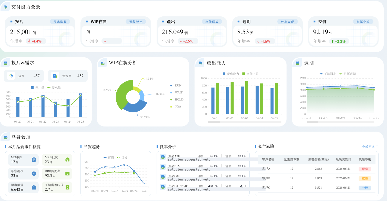This screenshot has height=201, width=387.
Task: Click the folder icon on DRB關閉率 card
Action: pyautogui.click(x=67, y=173)
